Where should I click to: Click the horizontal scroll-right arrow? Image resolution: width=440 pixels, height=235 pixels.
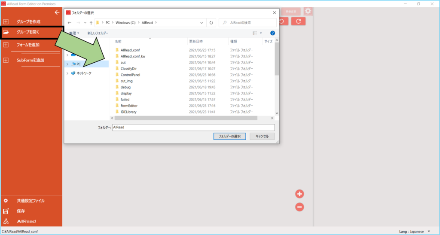[272, 118]
